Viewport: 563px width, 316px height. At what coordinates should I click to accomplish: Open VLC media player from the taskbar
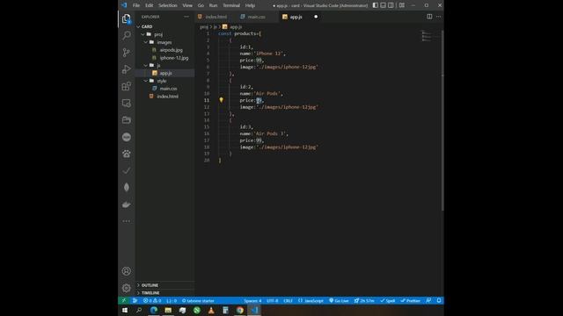pos(211,310)
